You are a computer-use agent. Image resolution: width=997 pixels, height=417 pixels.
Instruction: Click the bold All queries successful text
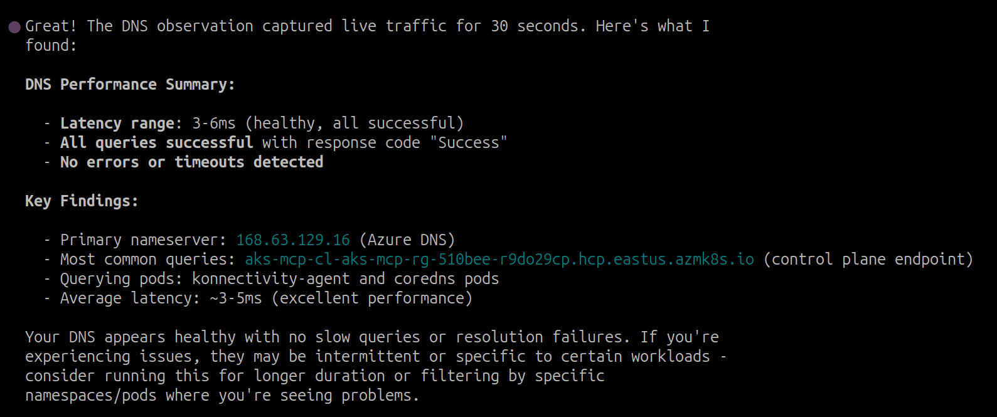[156, 143]
